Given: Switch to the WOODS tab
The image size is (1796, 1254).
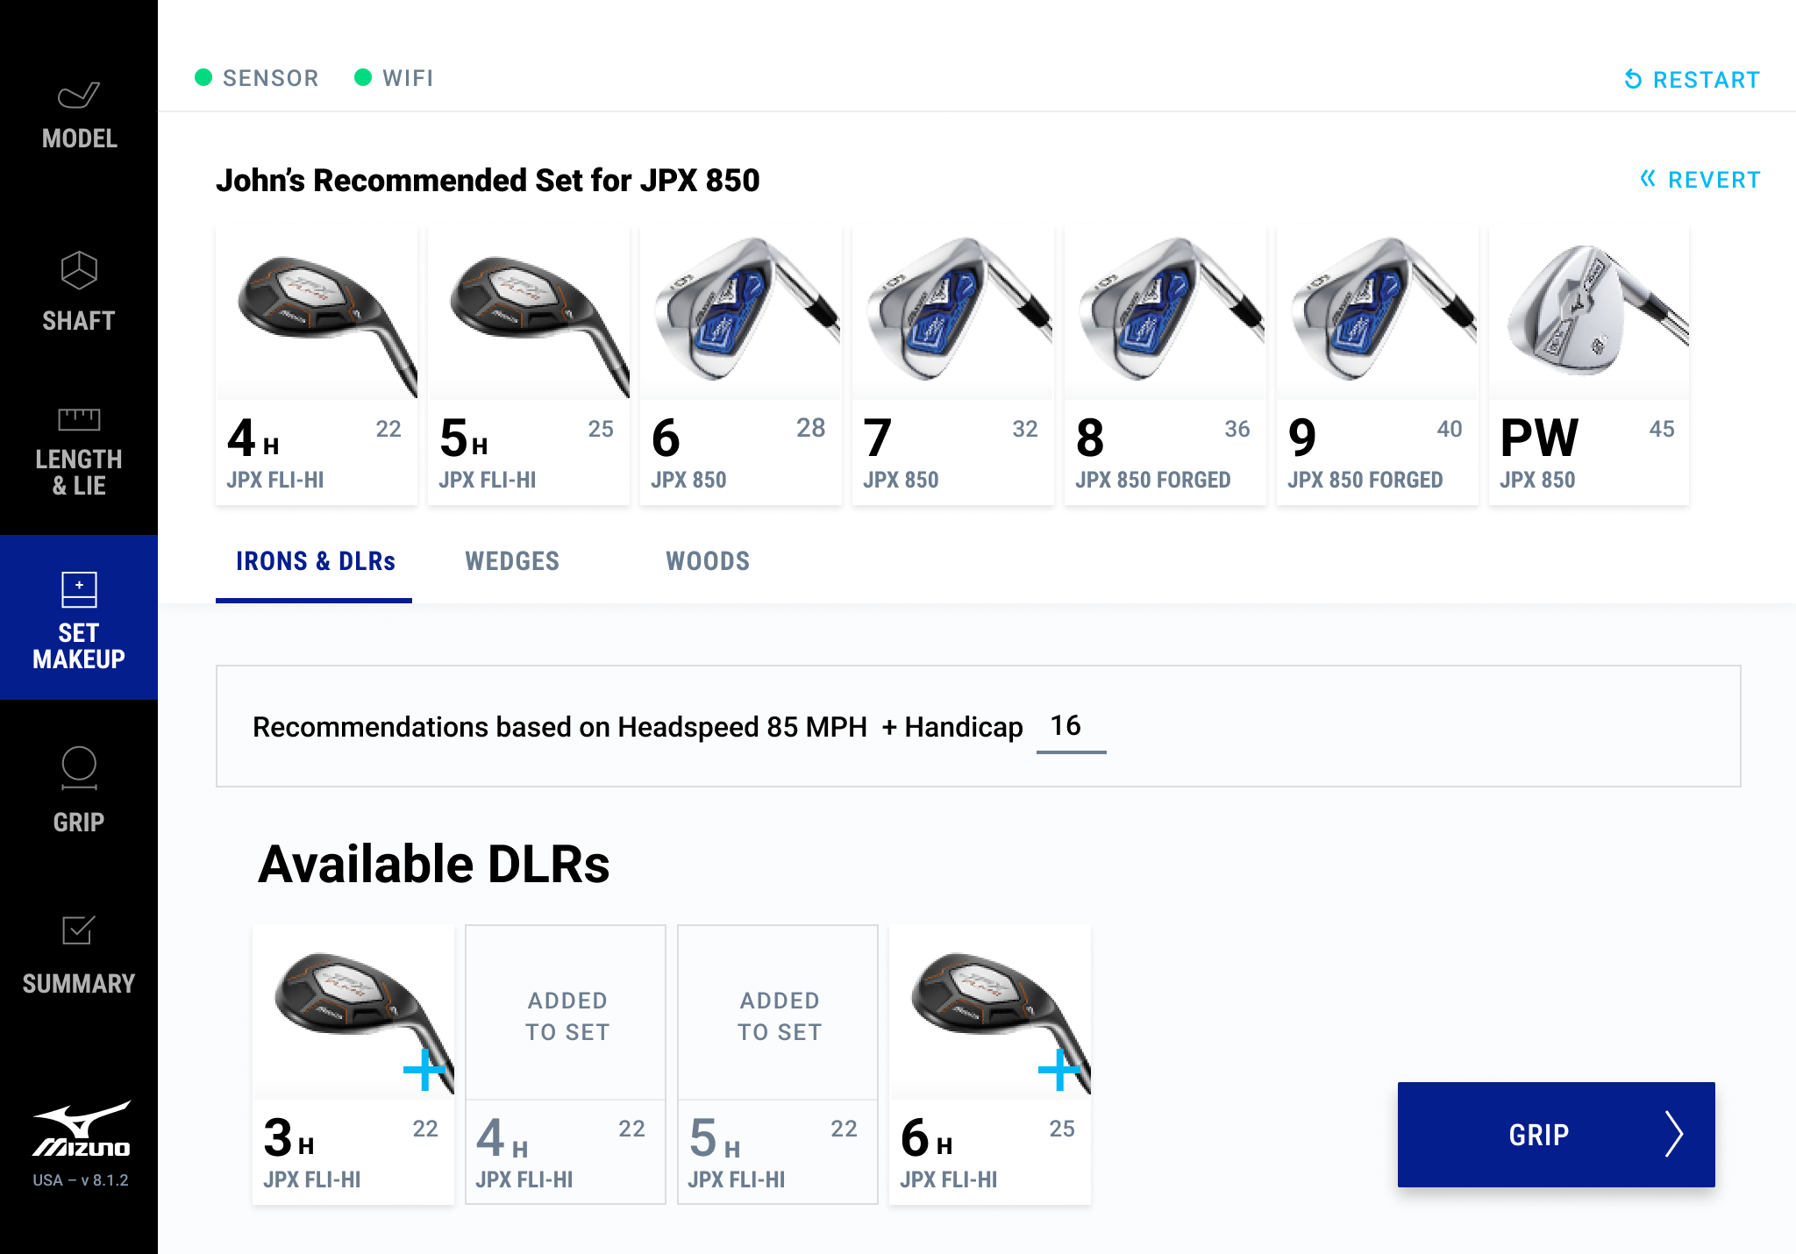Looking at the screenshot, I should click(x=708, y=561).
